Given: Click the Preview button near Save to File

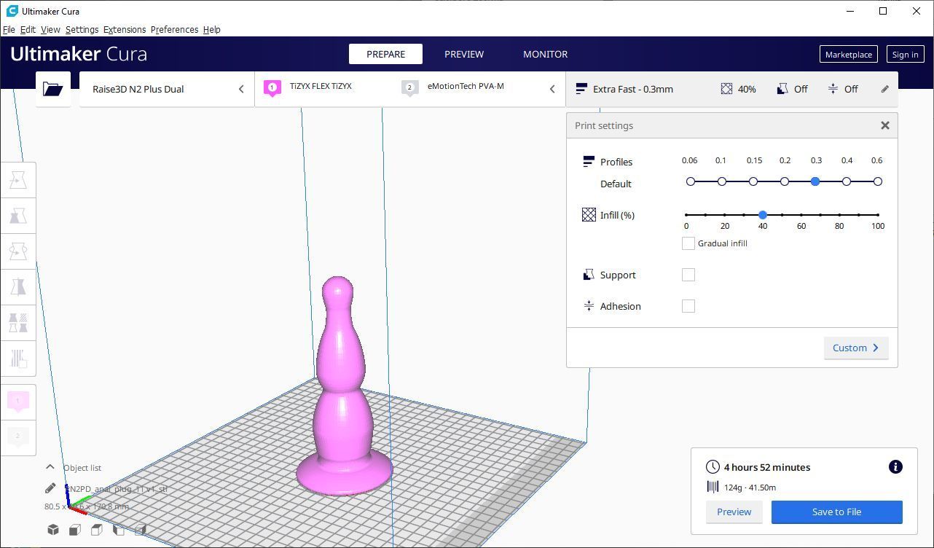Looking at the screenshot, I should [x=734, y=512].
